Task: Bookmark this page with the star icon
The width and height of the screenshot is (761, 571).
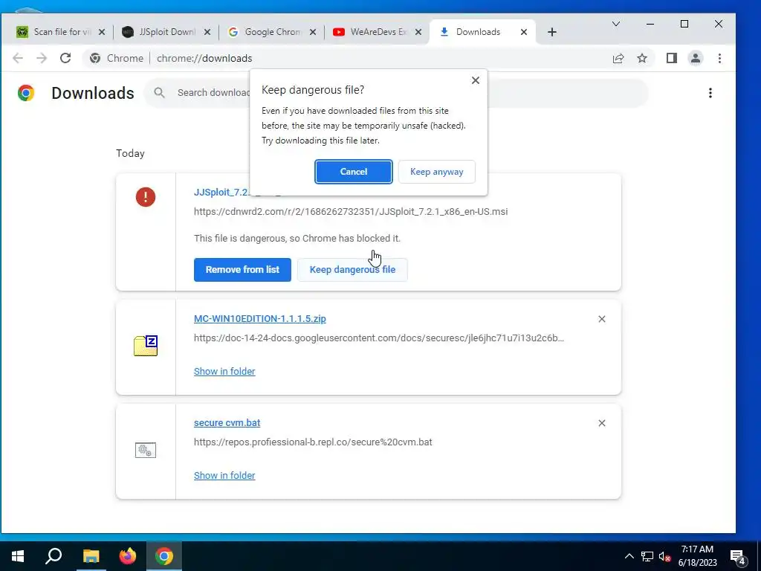Action: click(x=642, y=58)
